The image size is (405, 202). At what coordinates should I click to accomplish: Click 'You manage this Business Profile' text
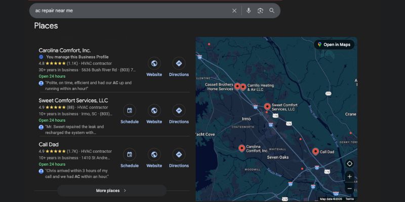click(77, 57)
